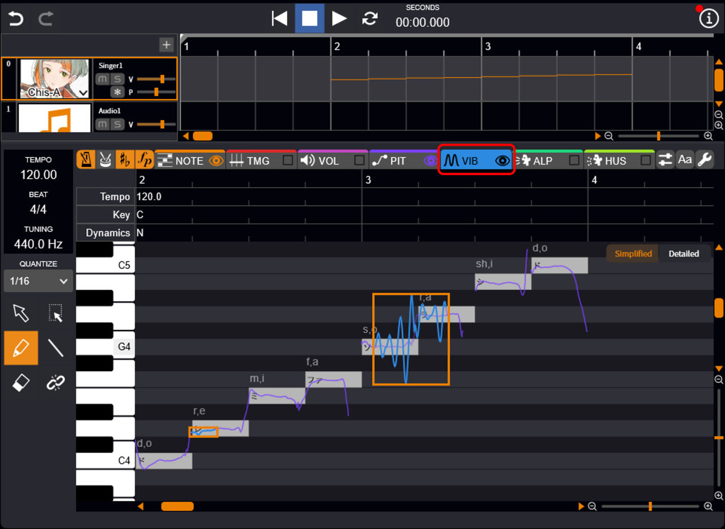Add a new track with plus button
This screenshot has height=529, width=725.
point(166,45)
